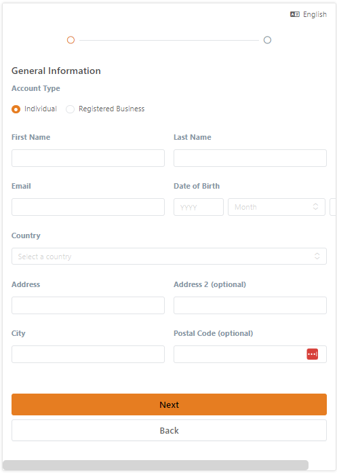The height and width of the screenshot is (473, 337).
Task: Focus the Last Name field
Action: pyautogui.click(x=250, y=158)
